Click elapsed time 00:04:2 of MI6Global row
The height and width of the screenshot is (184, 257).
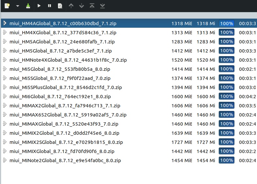click(248, 97)
